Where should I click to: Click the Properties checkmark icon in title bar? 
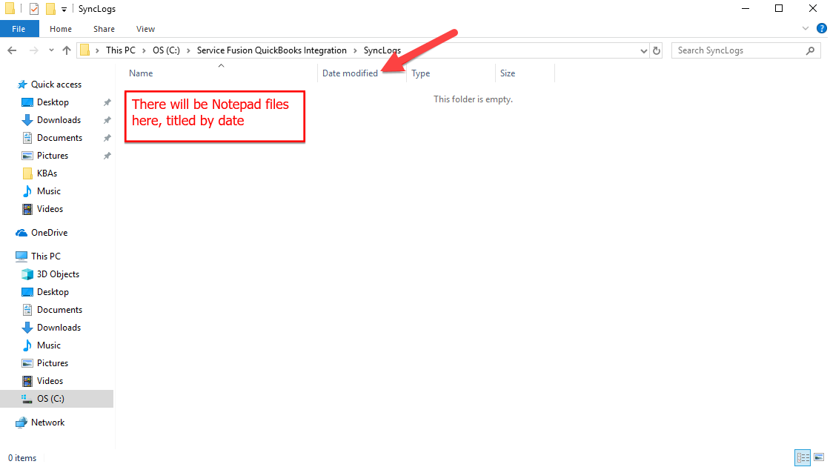click(x=34, y=9)
